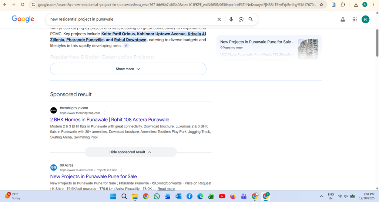Collapse ads via Hide sponsored result
Viewport: 379px width, 202px height.
[x=131, y=152]
